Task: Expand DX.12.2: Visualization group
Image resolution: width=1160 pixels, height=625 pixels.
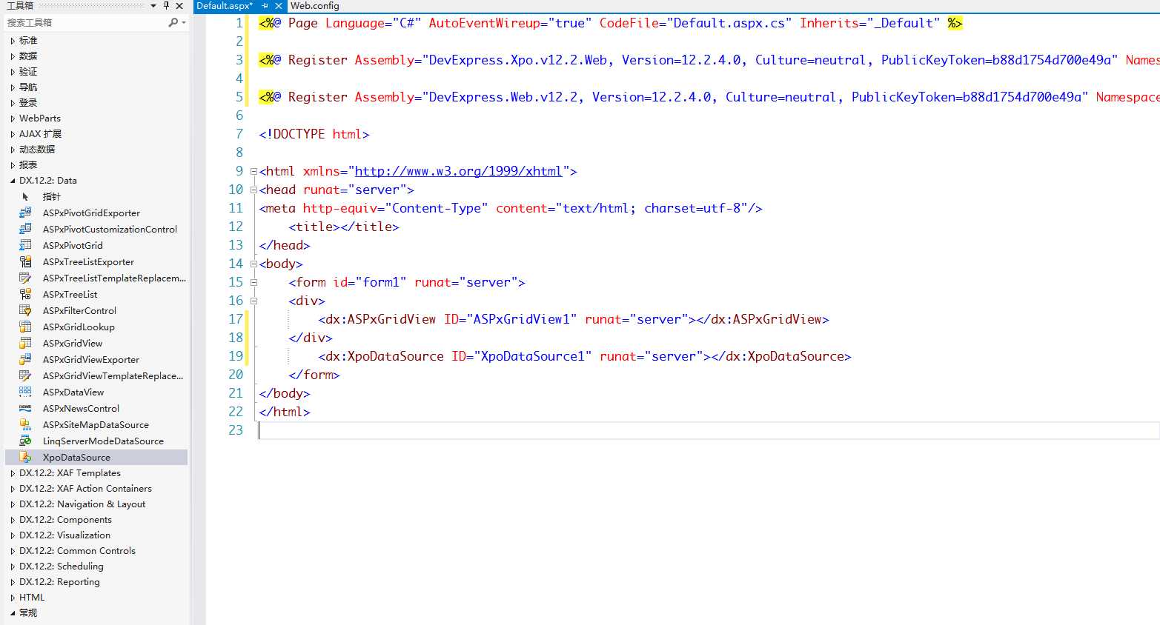Action: pyautogui.click(x=13, y=535)
